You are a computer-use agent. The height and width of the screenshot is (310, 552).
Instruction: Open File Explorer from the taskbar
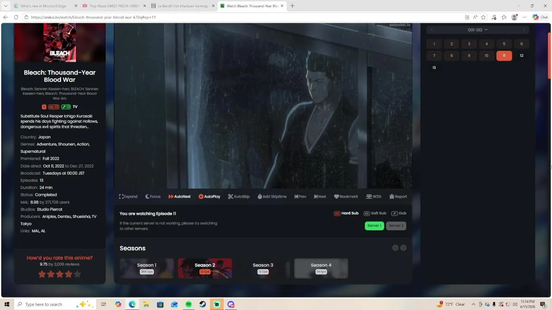pos(146,304)
